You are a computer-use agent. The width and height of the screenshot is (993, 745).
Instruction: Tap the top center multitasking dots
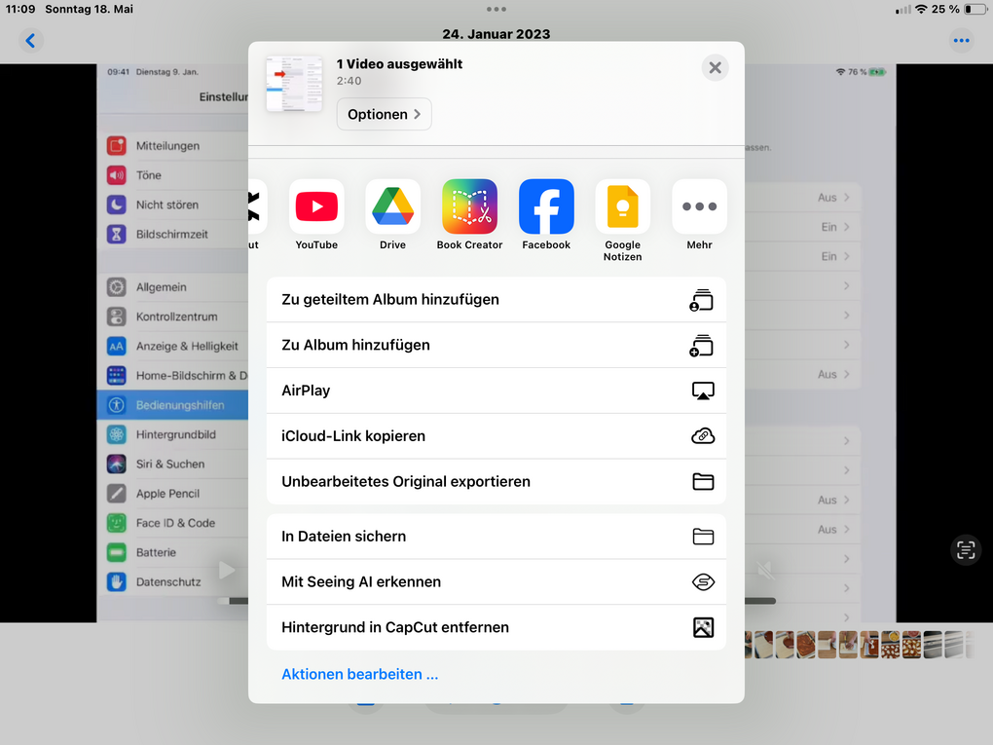coord(496,9)
